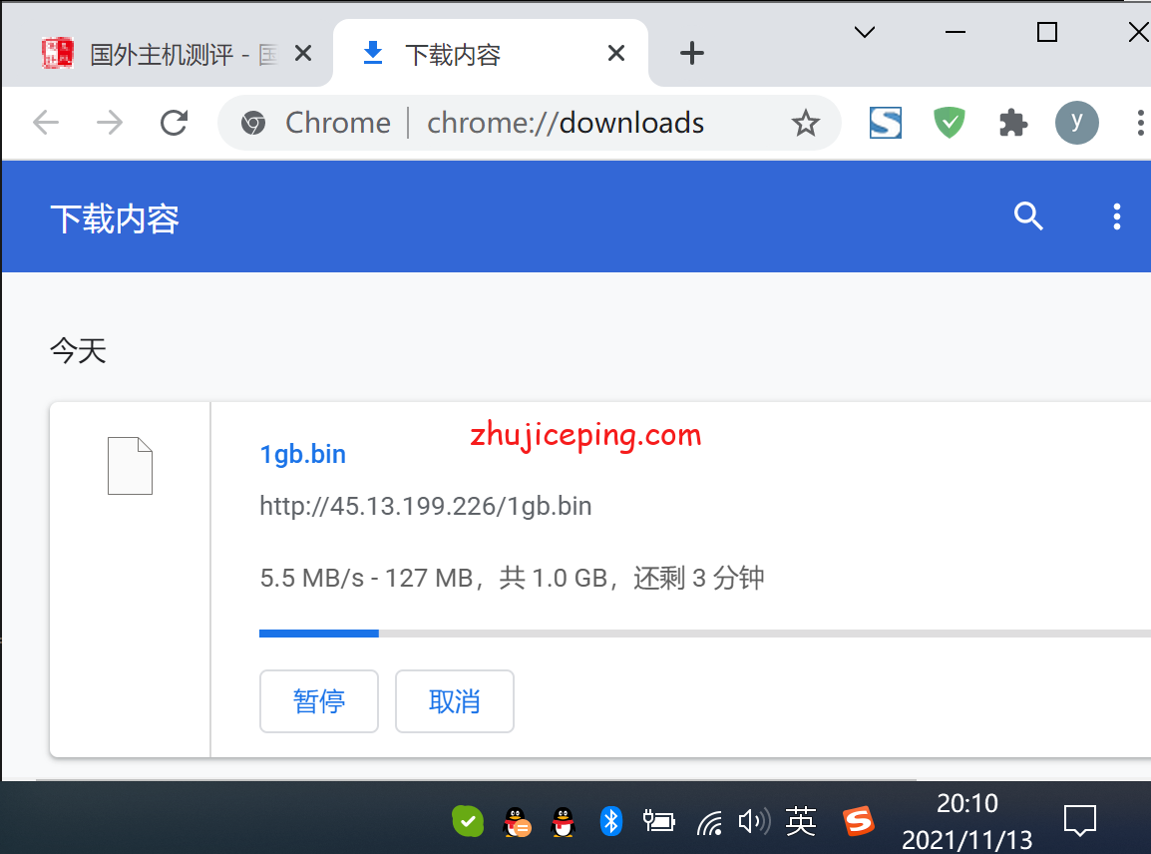Bookmark this page with the star icon
The image size is (1151, 854).
click(x=805, y=124)
